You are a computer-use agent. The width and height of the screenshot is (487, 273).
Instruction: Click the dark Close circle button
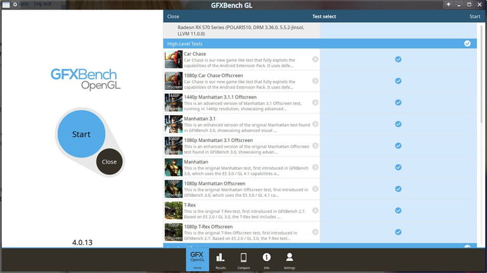pos(109,162)
